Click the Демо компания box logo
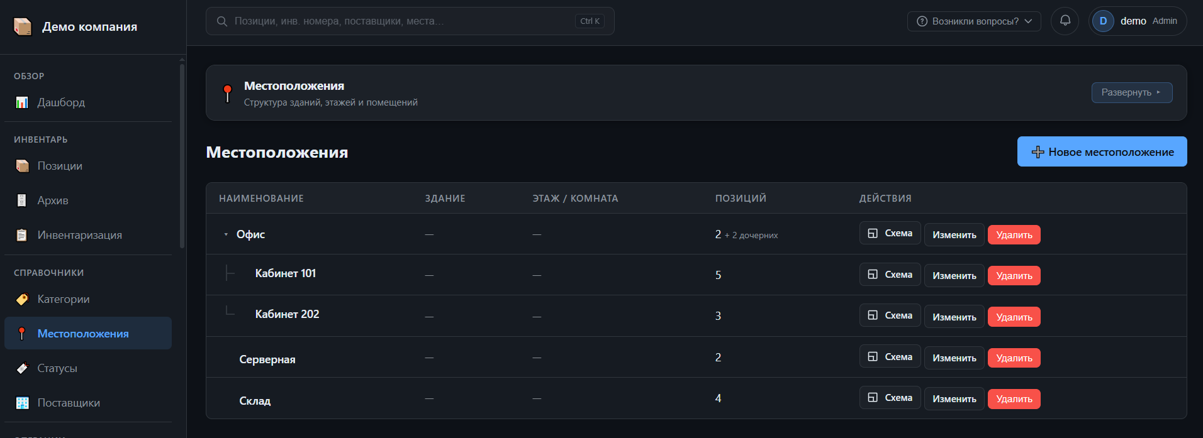1203x438 pixels. [23, 26]
